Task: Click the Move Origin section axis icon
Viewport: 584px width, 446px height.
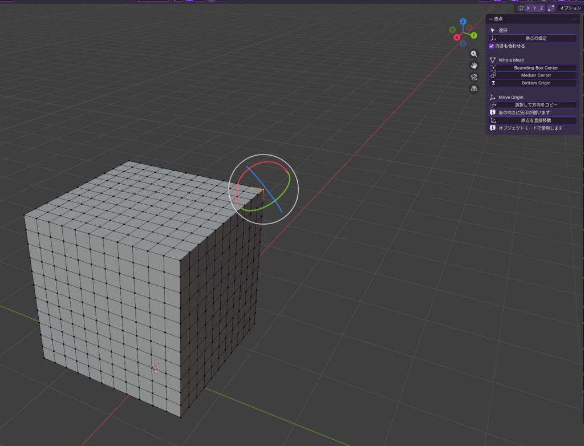Action: pos(493,98)
